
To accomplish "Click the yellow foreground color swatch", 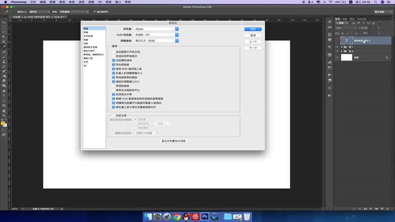I will coord(2,123).
